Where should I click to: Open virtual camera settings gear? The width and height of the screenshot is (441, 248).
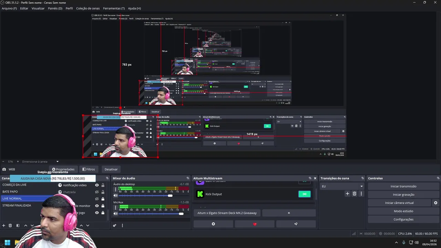(x=435, y=203)
